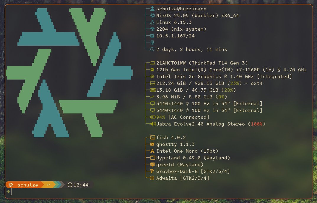Image resolution: width=317 pixels, height=203 pixels.
Task: Click the disk icon beside the 212.24 GiB entry
Action: click(x=152, y=83)
